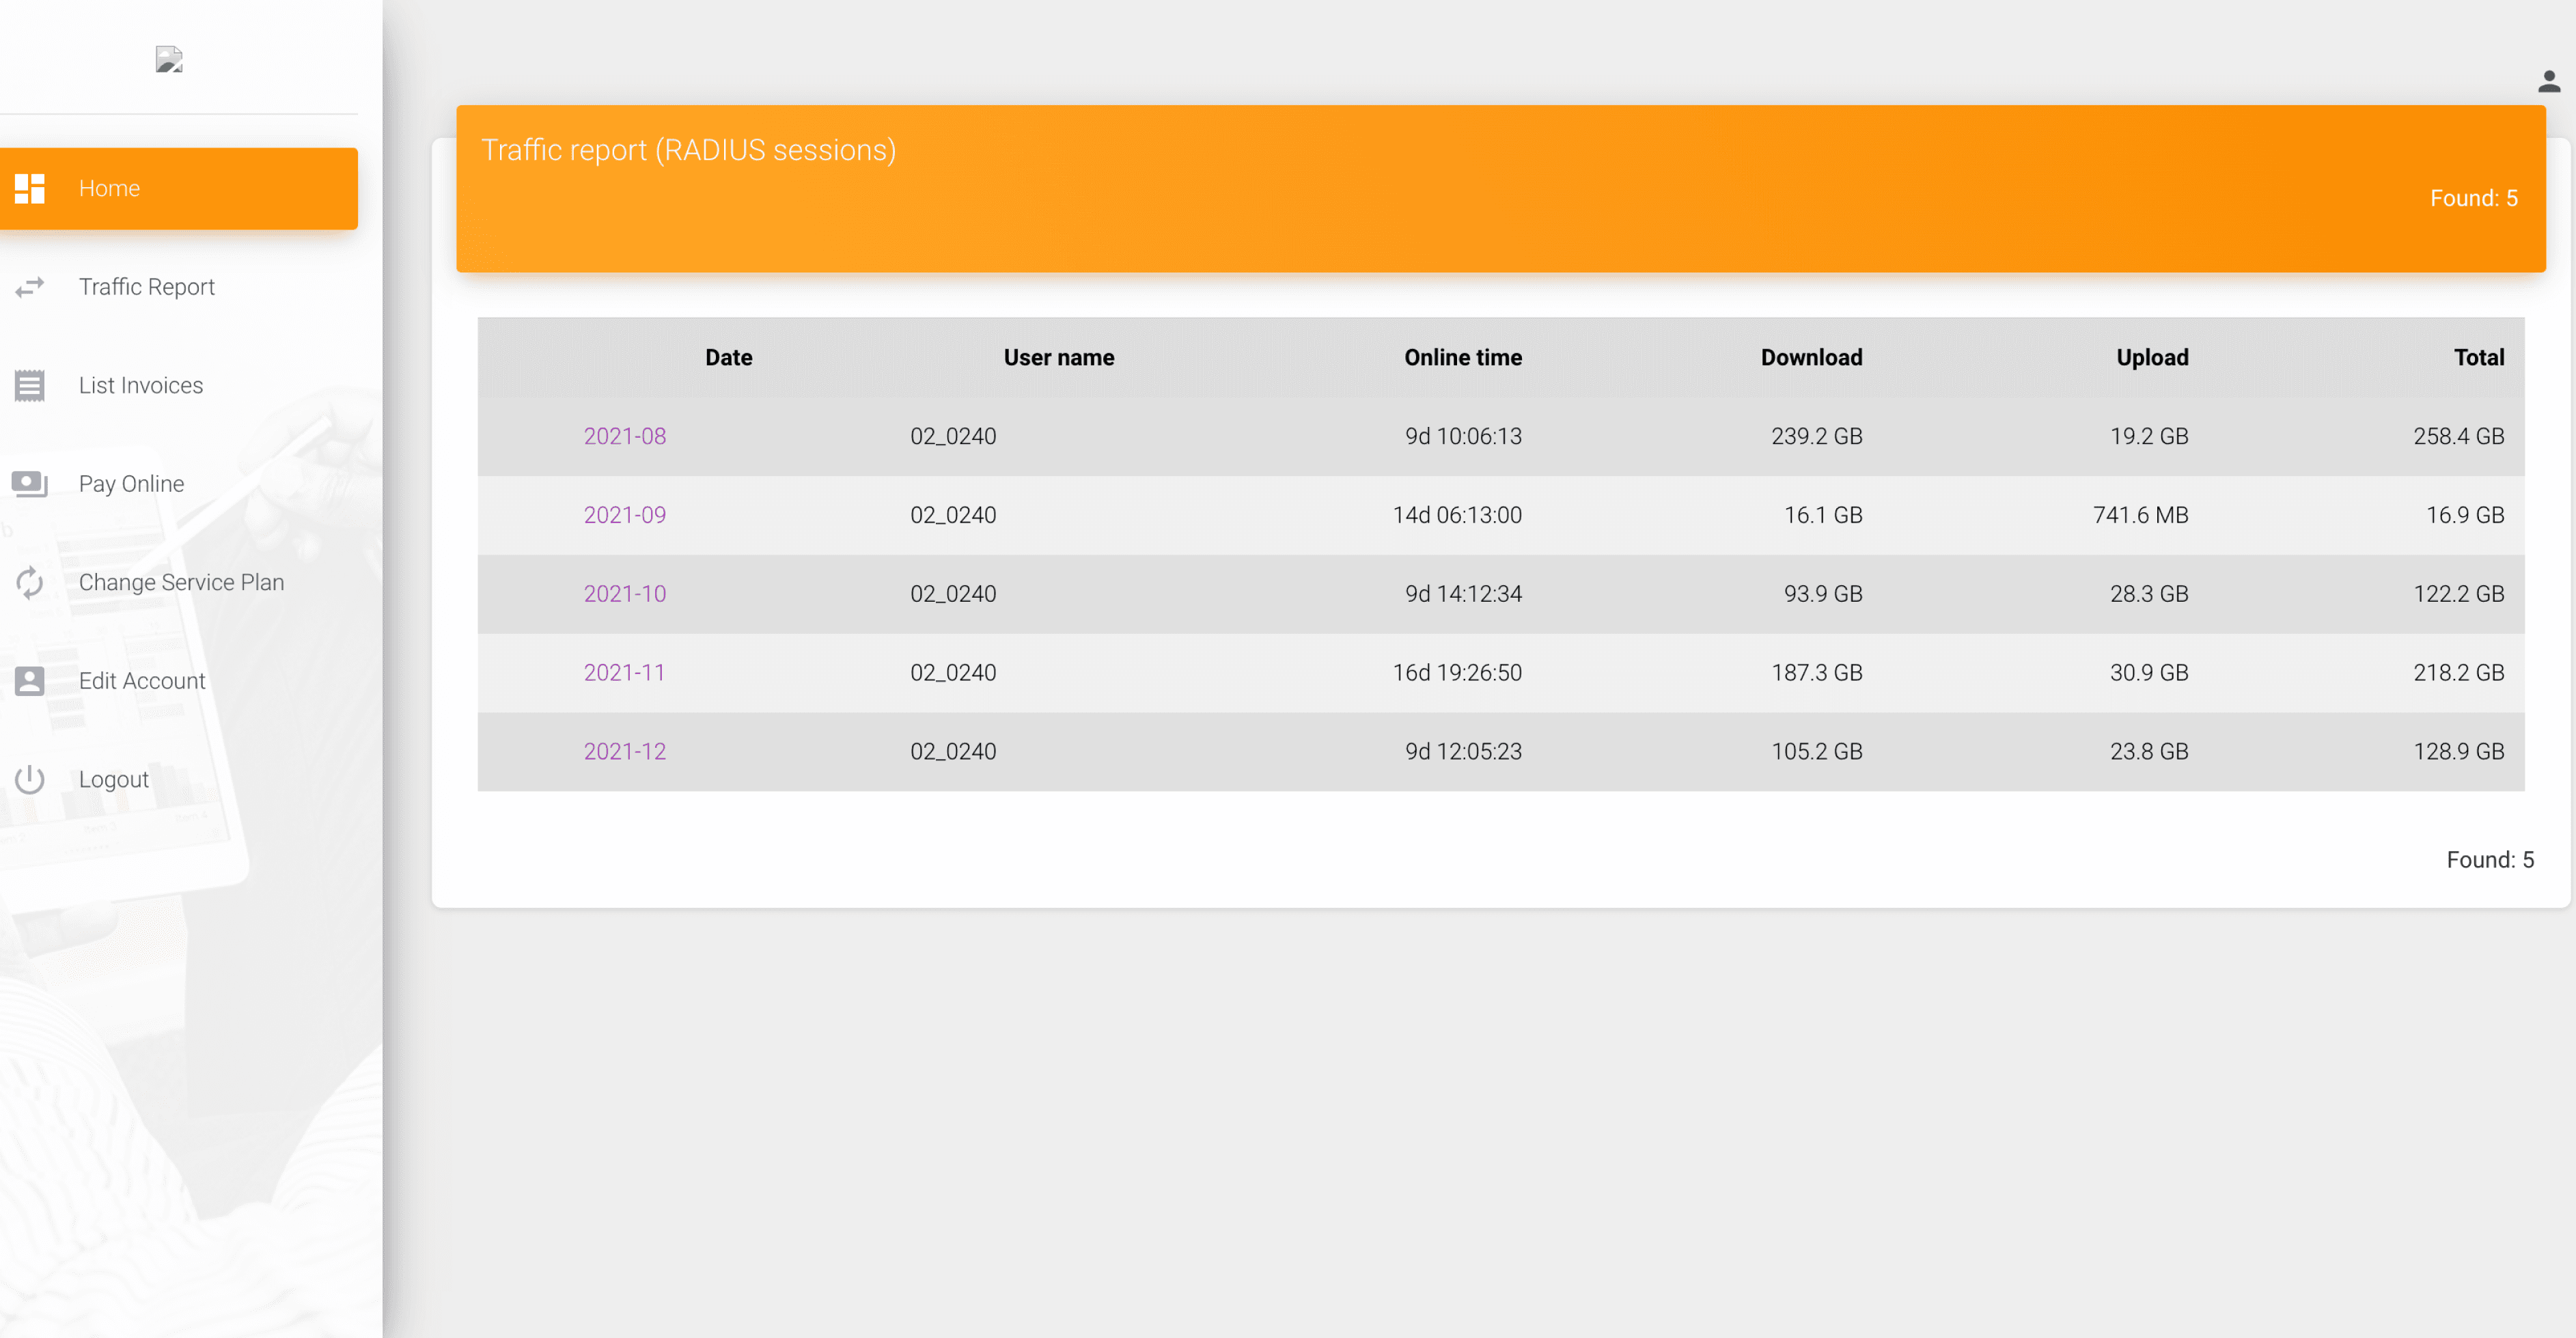The image size is (2576, 1338).
Task: Click the Traffic Report arrows icon
Action: pos(30,287)
